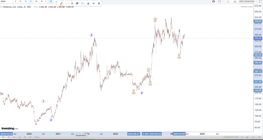
Task: Open the interval dropdown arrow
Action: 45,1
